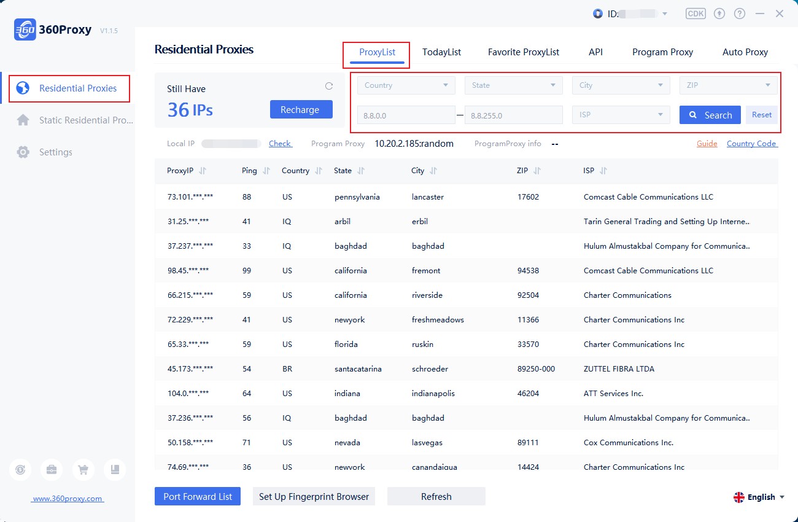Click the Reset filter button

pos(762,115)
